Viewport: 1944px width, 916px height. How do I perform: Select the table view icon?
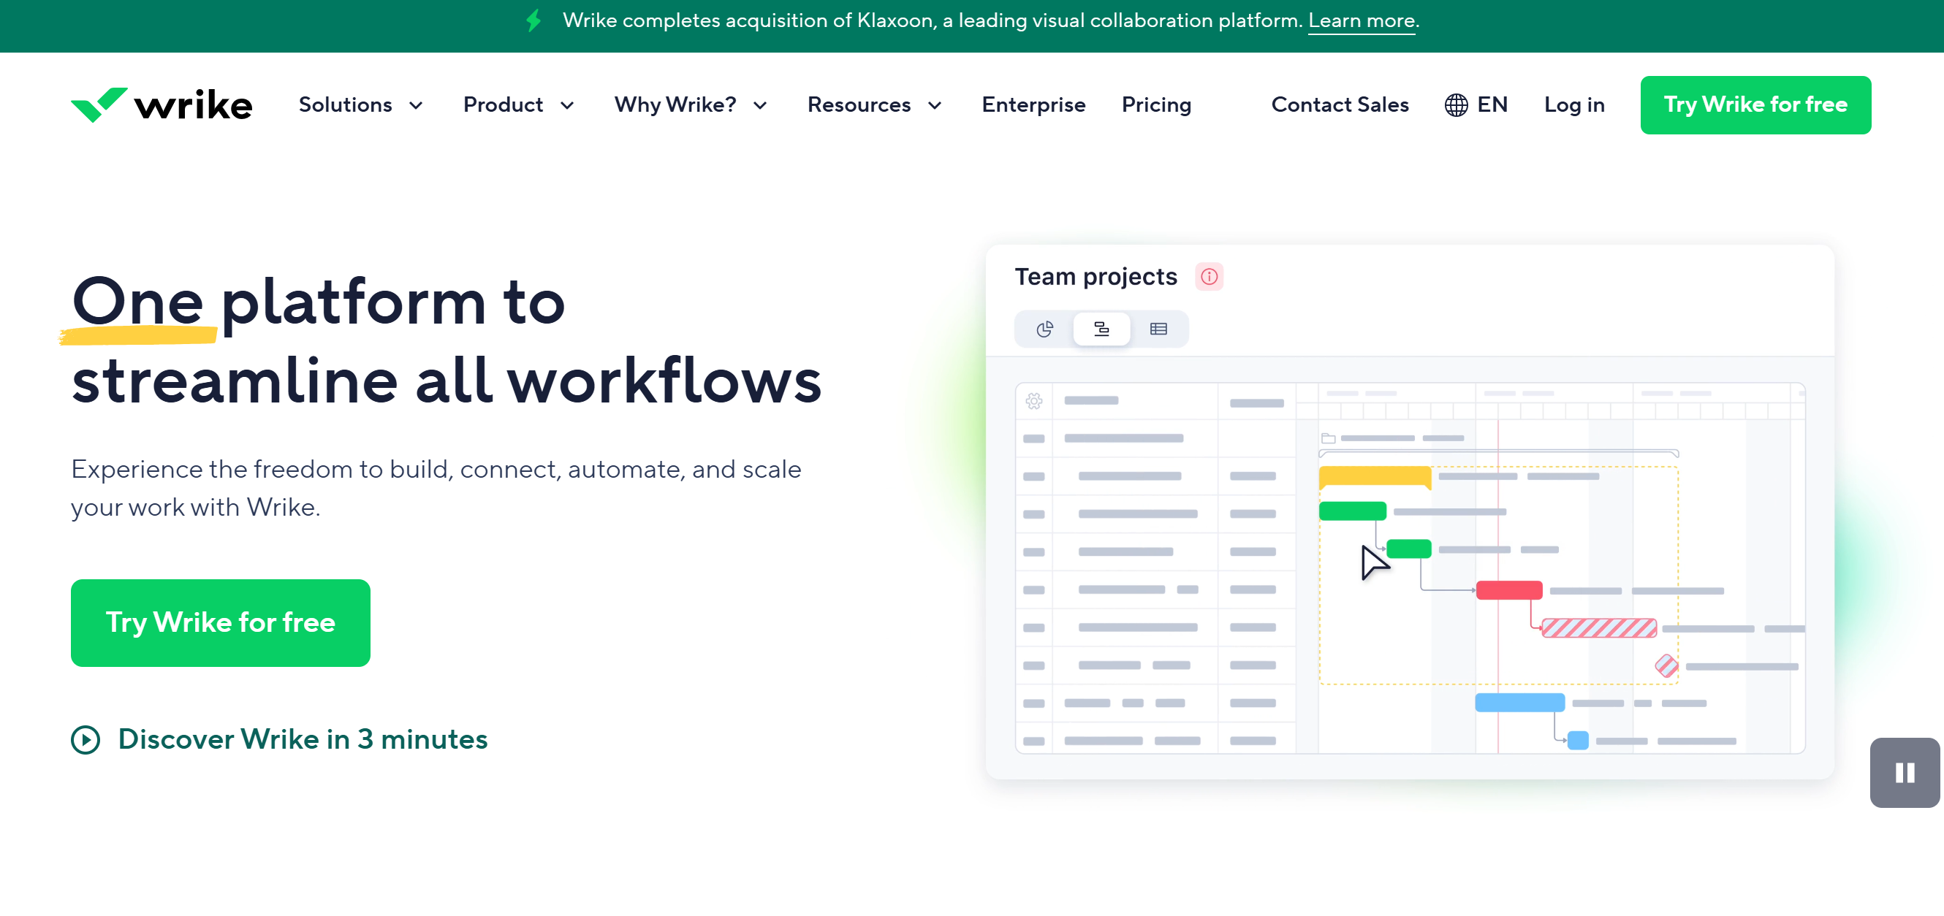point(1158,329)
